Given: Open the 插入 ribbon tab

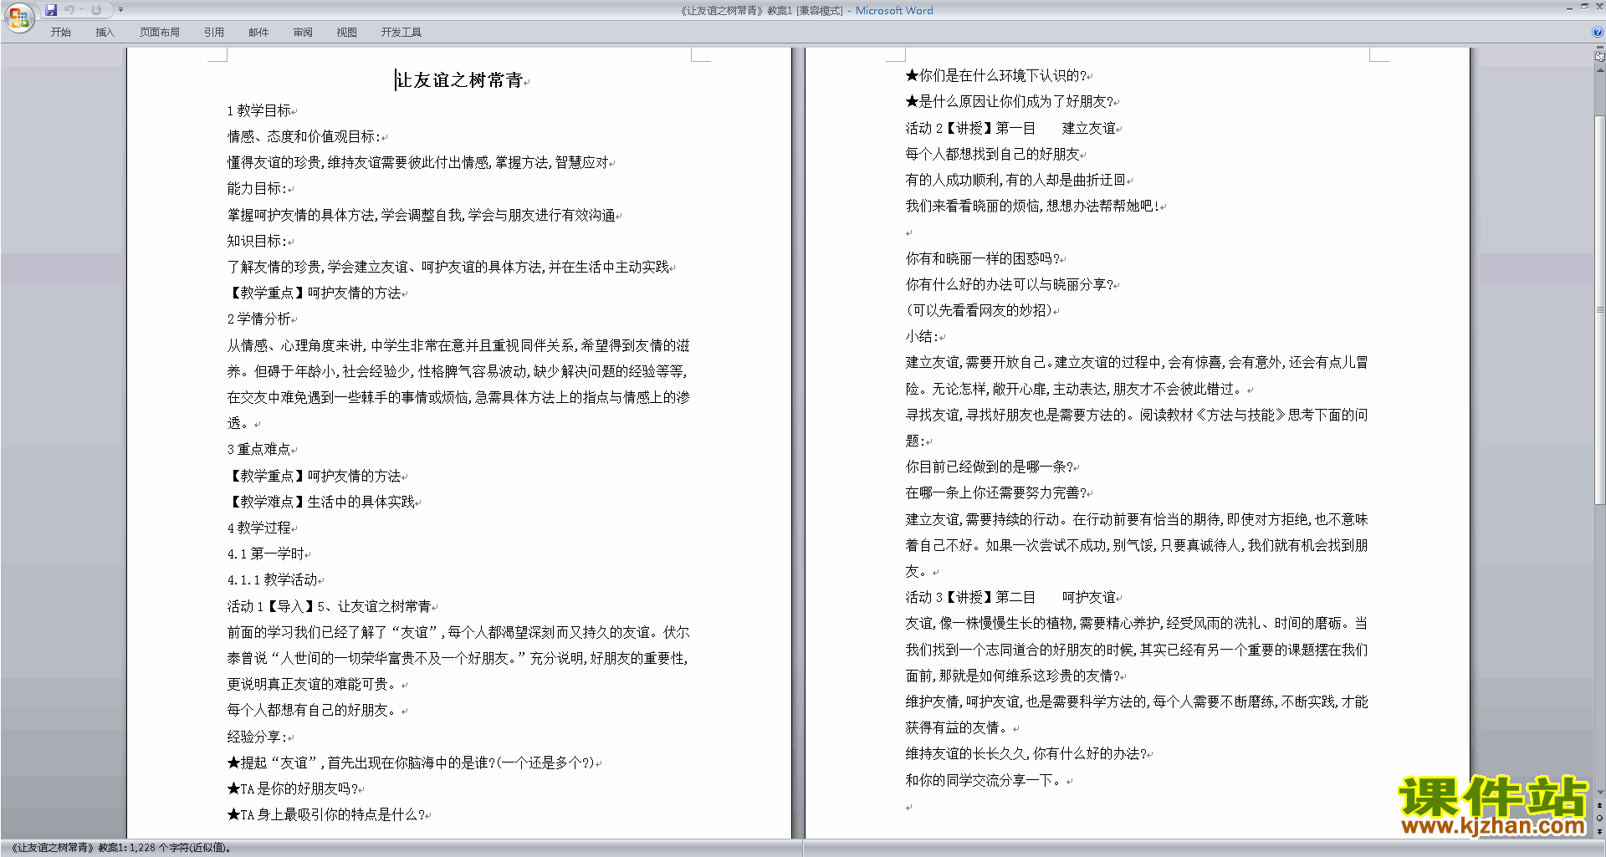Looking at the screenshot, I should [105, 33].
